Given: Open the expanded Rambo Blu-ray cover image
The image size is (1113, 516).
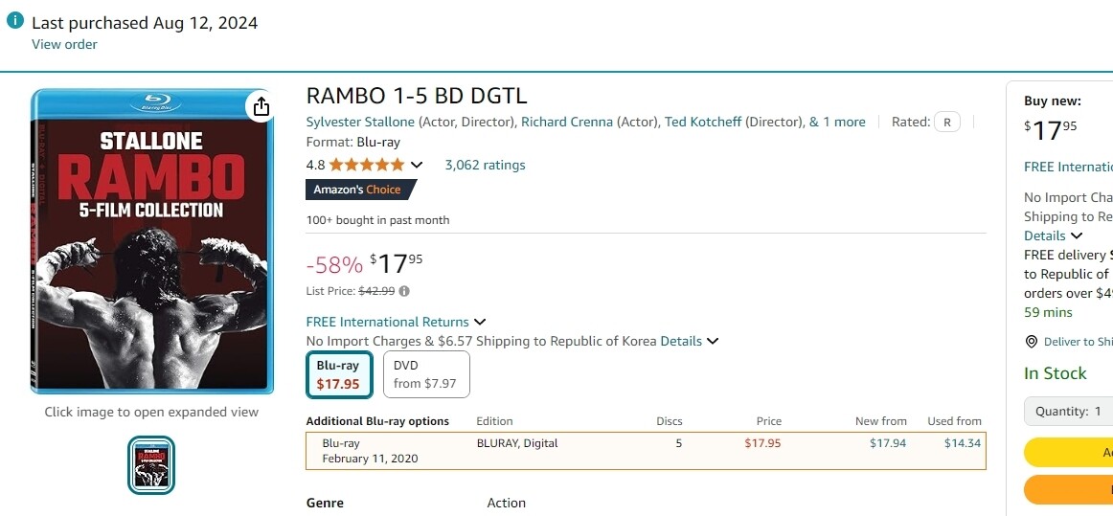Looking at the screenshot, I should [152, 241].
